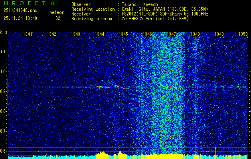Image resolution: width=251 pixels, height=159 pixels.
Task: Click the R820T2(RTL-SDR) SDR-Sharp receiver text
Action: [165, 14]
